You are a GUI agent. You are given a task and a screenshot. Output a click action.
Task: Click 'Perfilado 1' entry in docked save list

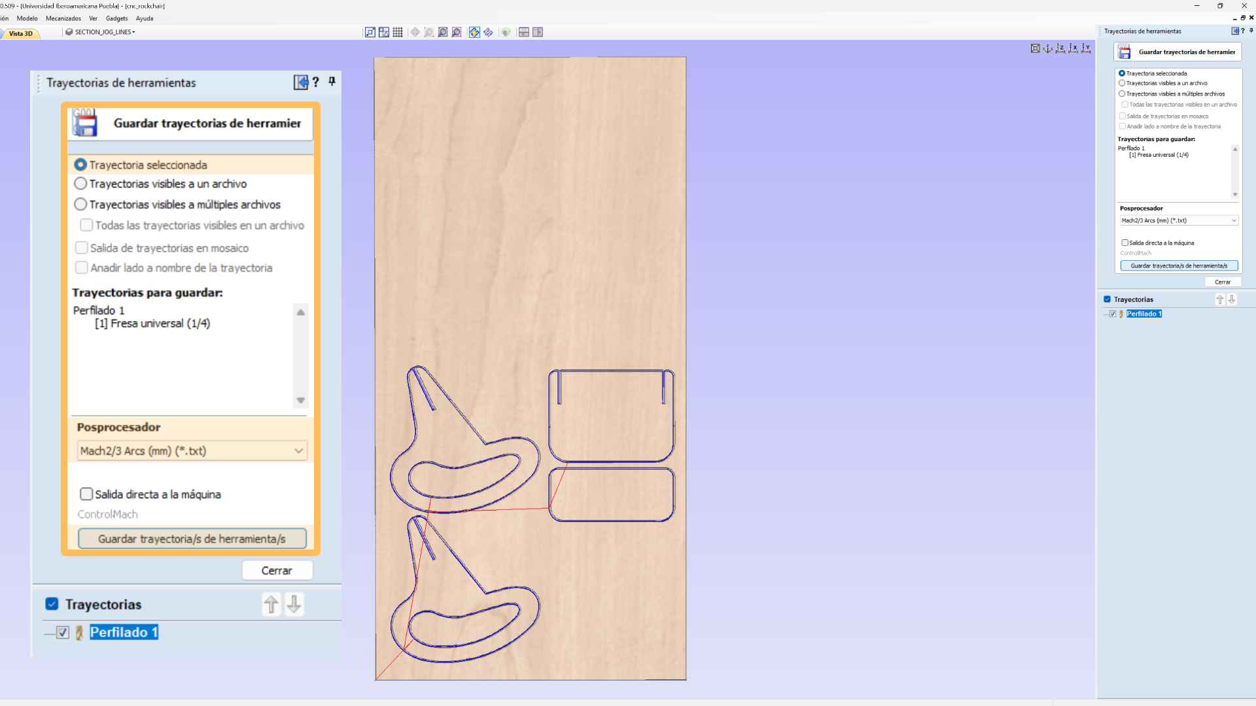1131,148
